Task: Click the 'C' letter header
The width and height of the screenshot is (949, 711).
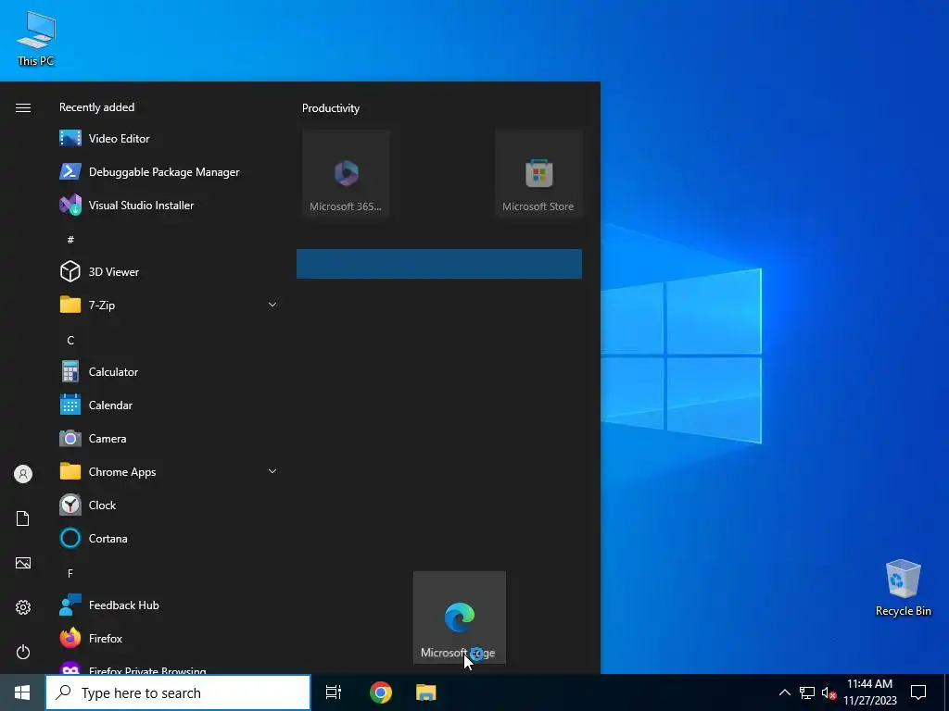Action: click(70, 341)
